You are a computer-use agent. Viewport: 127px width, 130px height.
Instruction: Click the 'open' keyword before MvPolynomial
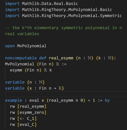click(10, 46)
